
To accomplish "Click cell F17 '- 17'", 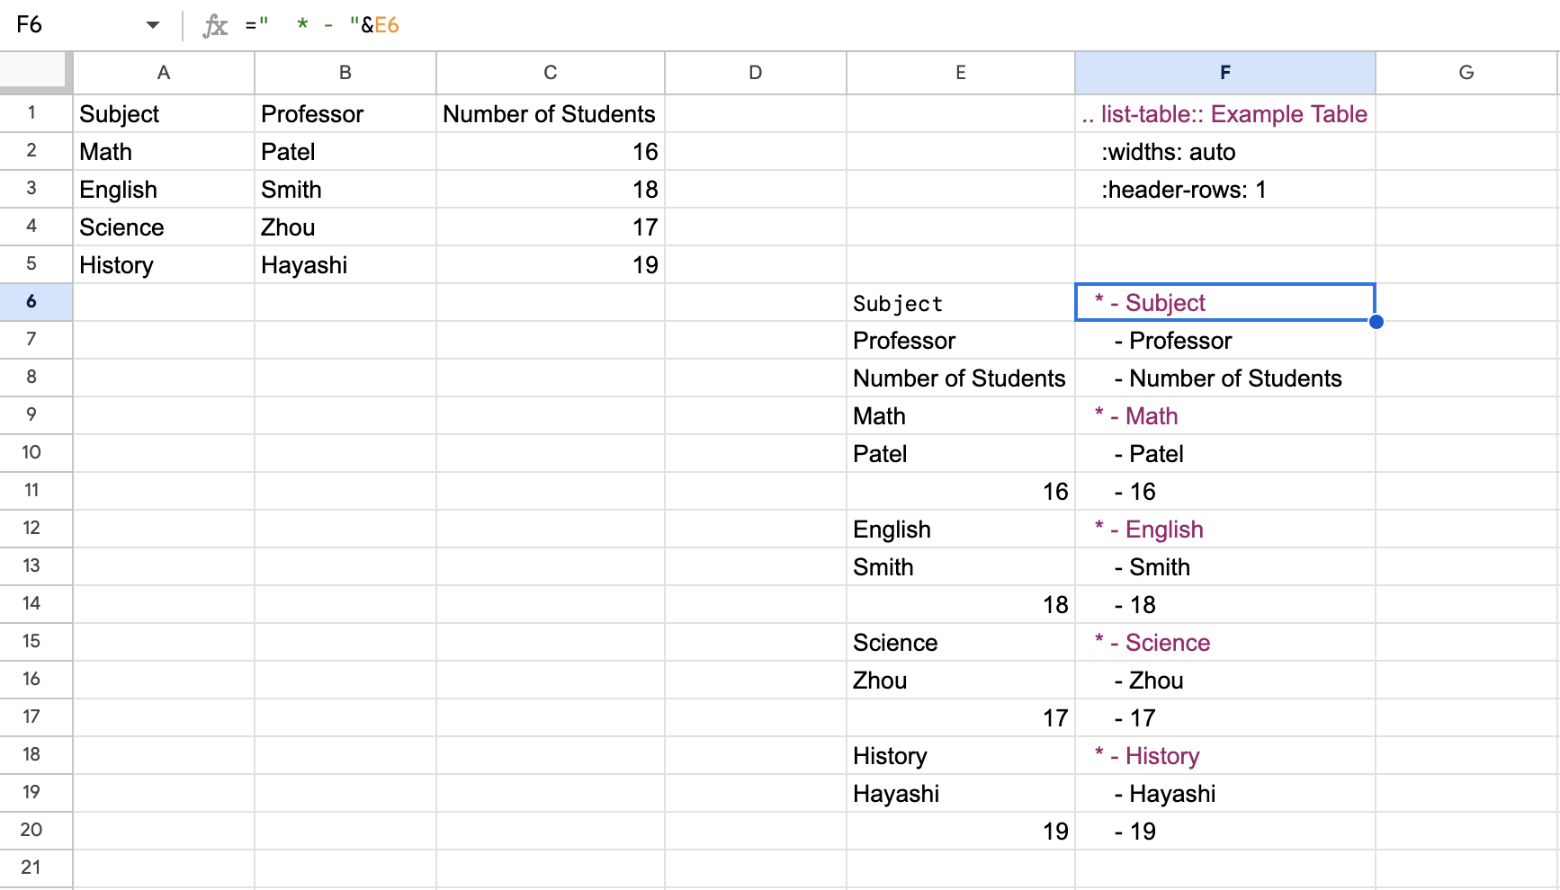I will pyautogui.click(x=1225, y=718).
